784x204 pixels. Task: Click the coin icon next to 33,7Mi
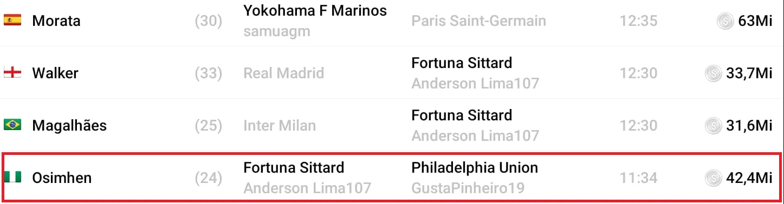point(713,73)
